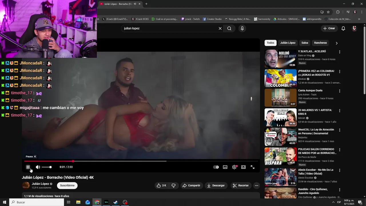Run search with the magnifying glass button

[229, 28]
